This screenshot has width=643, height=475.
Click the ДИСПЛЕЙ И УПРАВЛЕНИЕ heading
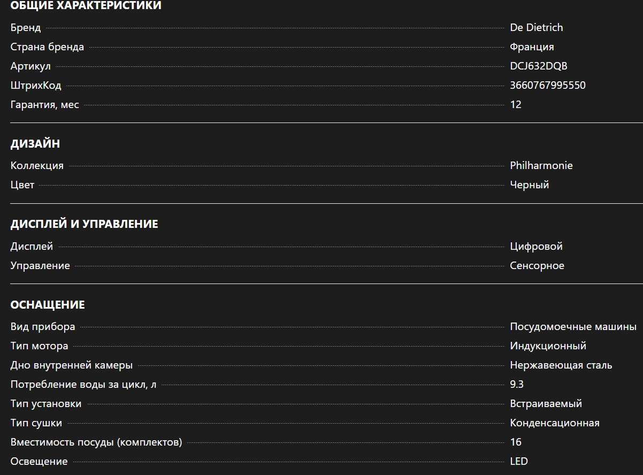click(x=84, y=224)
